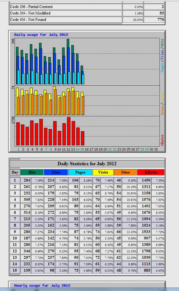
Task: Click the 20.01% value for Code 404
Action: coord(138,20)
